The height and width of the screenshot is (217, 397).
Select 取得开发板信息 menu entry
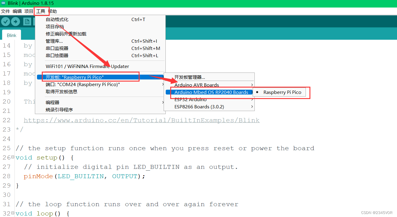[100, 92]
